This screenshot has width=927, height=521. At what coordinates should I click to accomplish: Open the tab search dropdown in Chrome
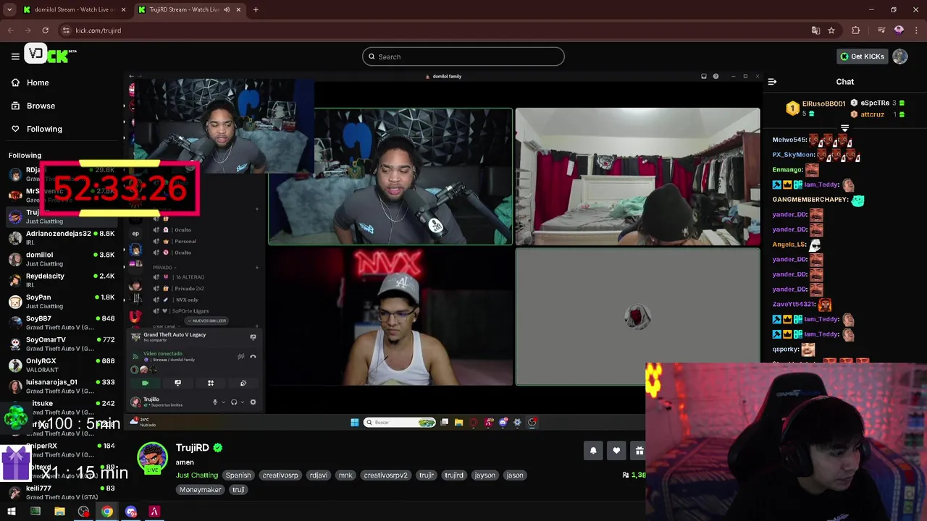[x=9, y=9]
